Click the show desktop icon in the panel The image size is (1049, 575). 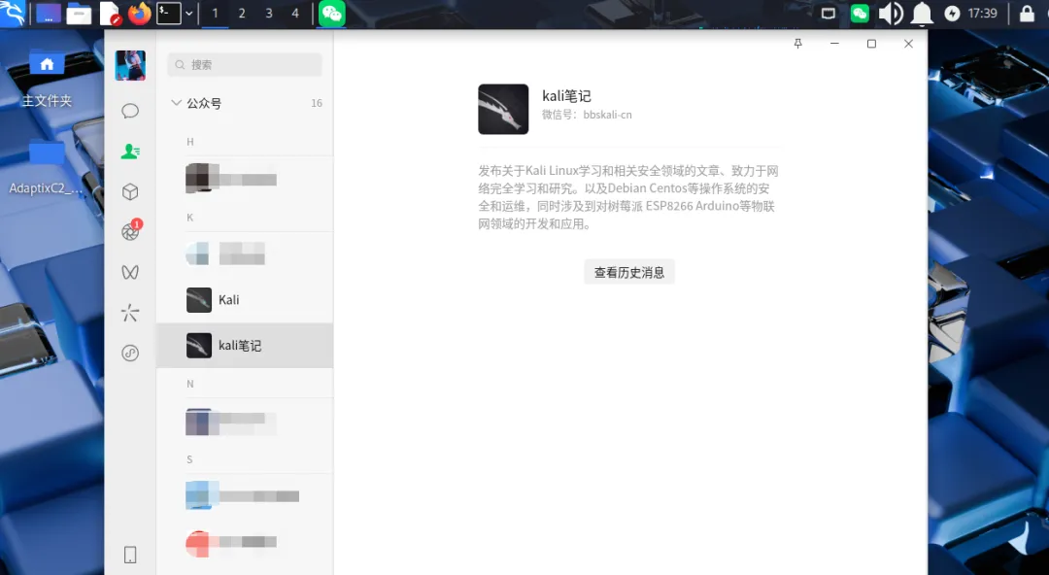(x=49, y=14)
